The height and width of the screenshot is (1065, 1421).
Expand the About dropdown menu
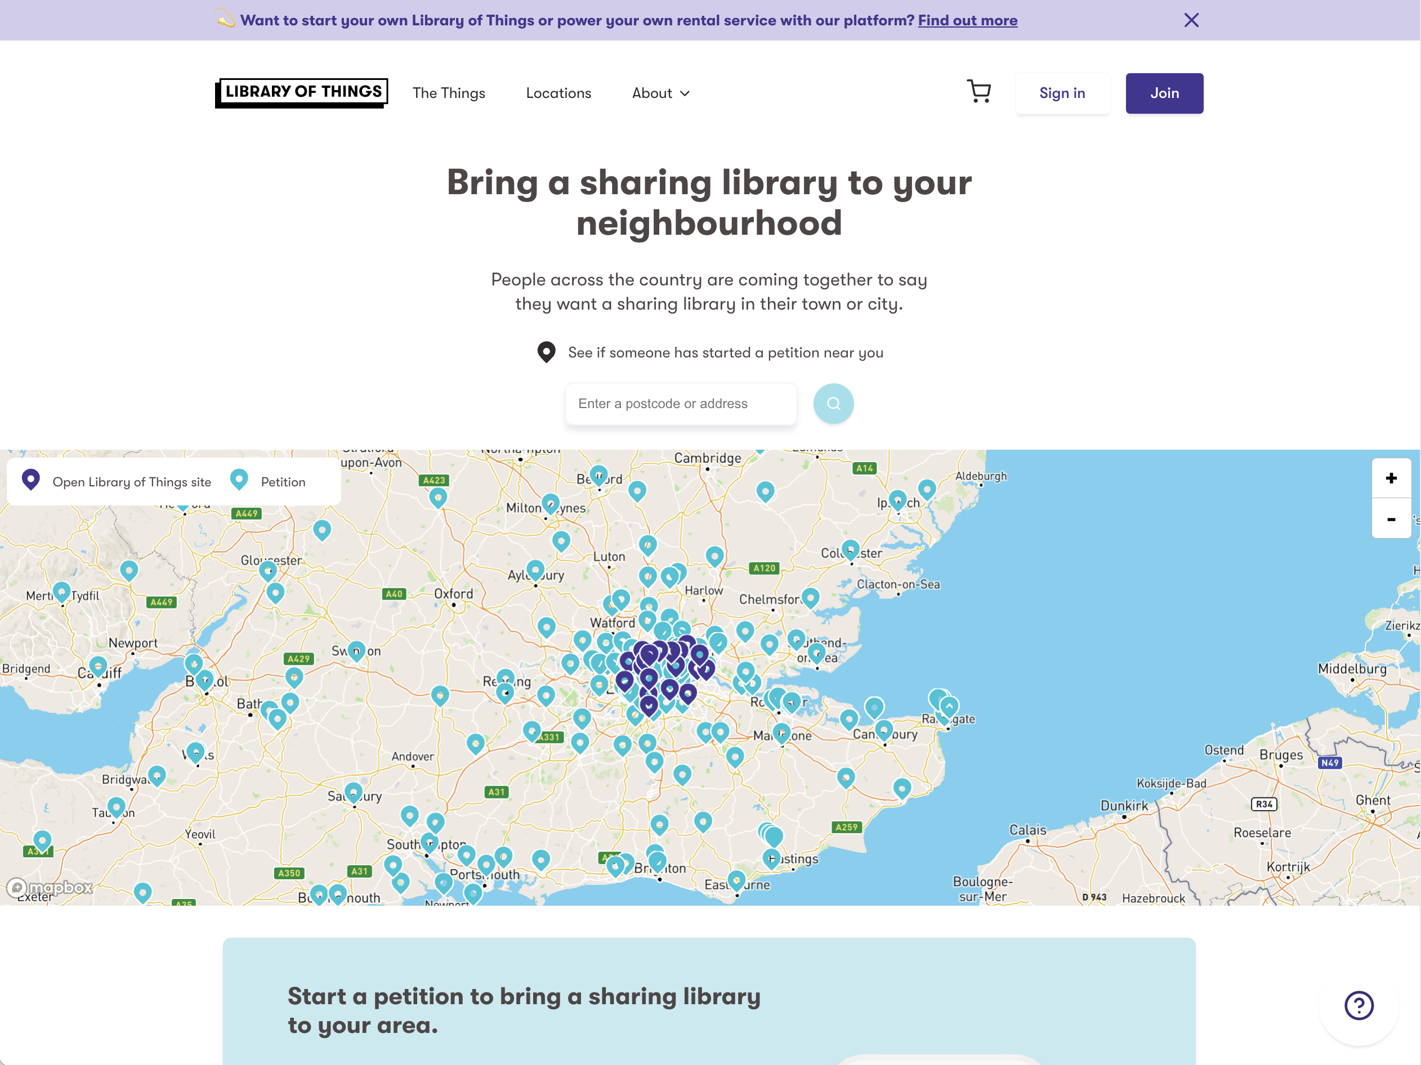click(660, 93)
